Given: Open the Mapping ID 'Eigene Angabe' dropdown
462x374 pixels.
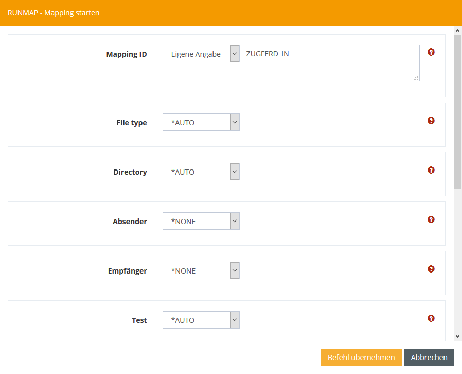Looking at the screenshot, I should point(201,54).
